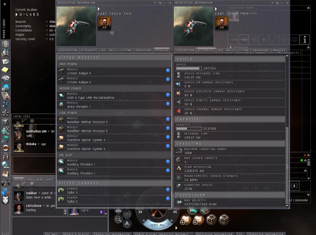Open Req. Skills tab in right info window
Viewport: 316px width, 235px height.
(x=227, y=50)
